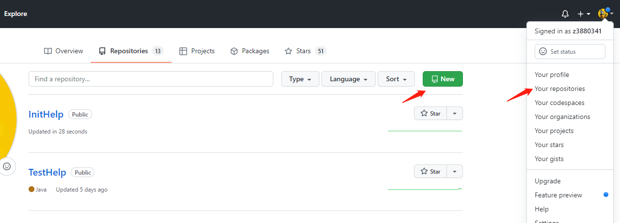This screenshot has height=223, width=620.
Task: Expand the list dropdown beside TestHelp Star
Action: 455,171
